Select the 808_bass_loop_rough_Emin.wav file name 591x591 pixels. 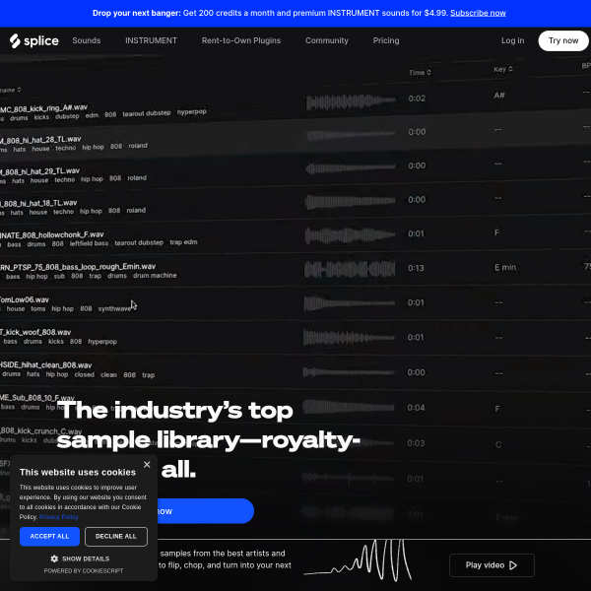pyautogui.click(x=78, y=267)
